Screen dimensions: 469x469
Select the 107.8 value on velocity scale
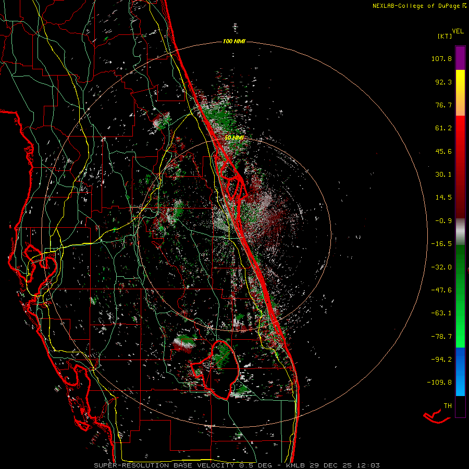click(x=441, y=58)
